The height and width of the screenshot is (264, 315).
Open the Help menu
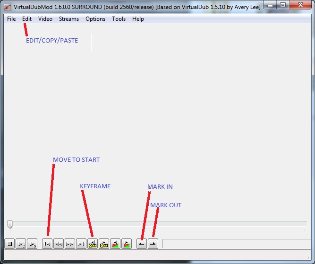[138, 19]
